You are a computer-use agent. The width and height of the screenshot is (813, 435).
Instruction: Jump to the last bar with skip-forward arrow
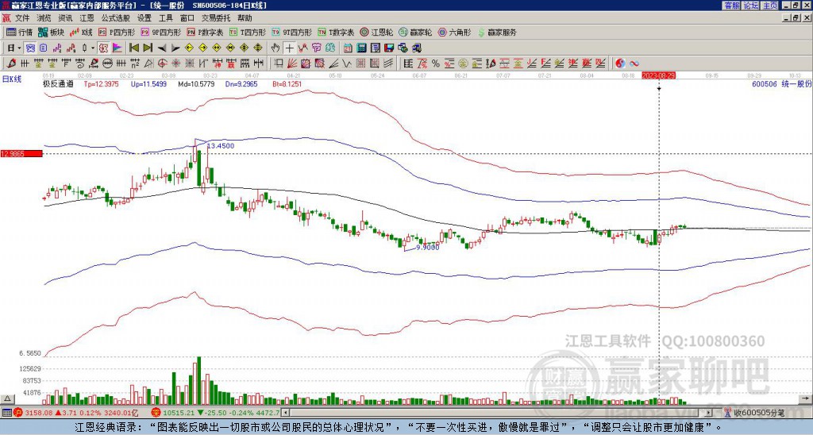[148, 48]
